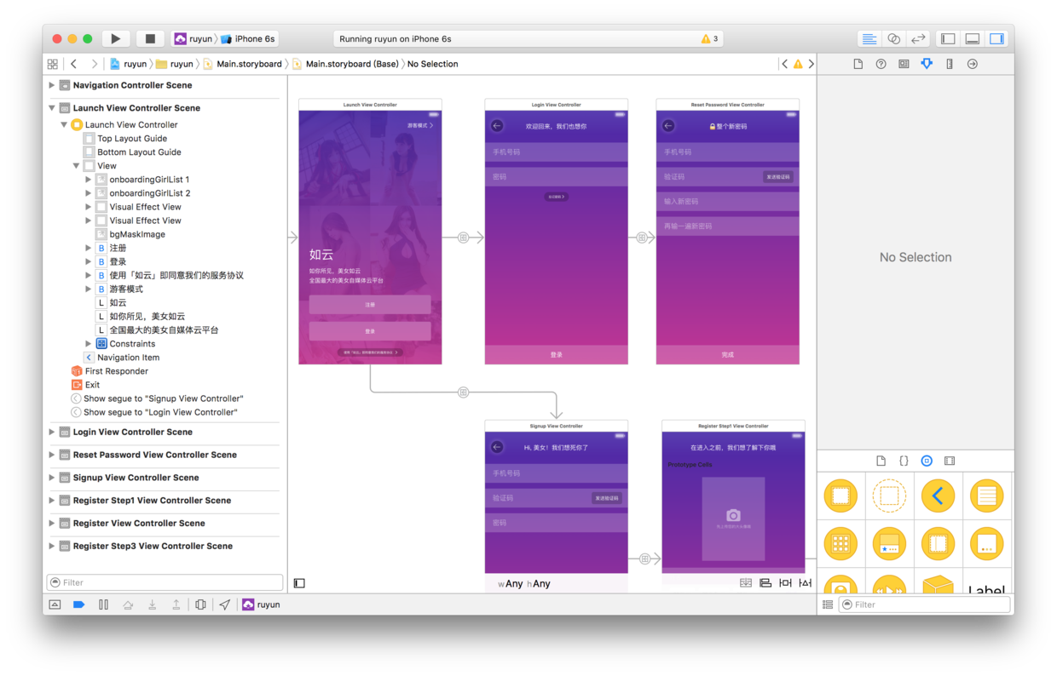Collapse the Launch View Controller Scene
The height and width of the screenshot is (676, 1057).
[52, 108]
